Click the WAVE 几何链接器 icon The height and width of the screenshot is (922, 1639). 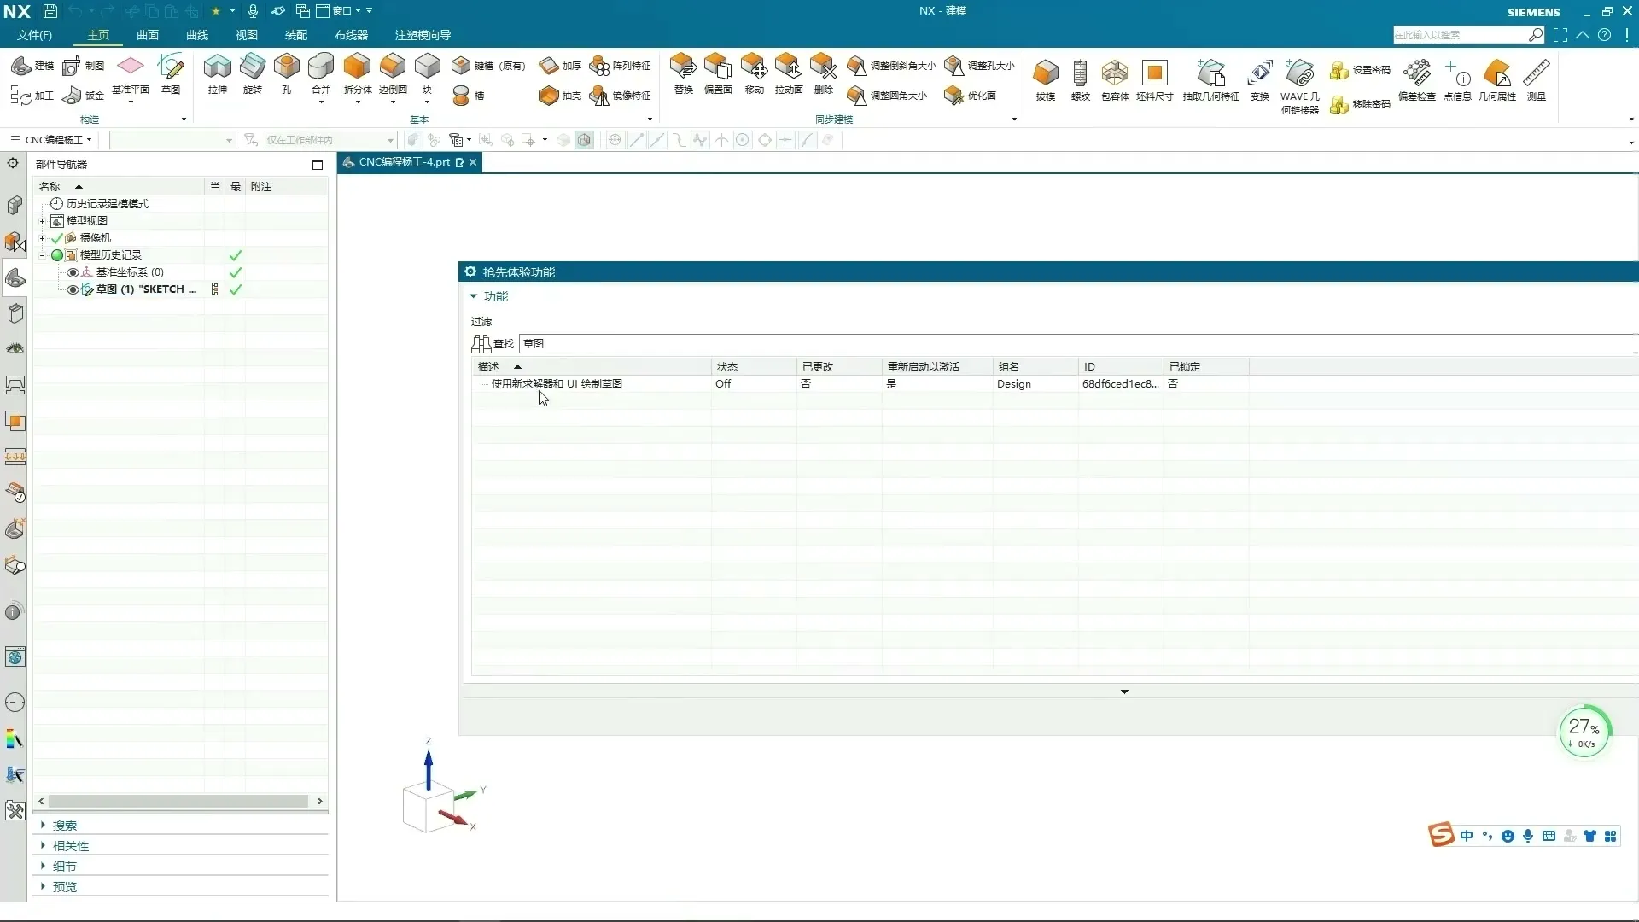coord(1299,74)
